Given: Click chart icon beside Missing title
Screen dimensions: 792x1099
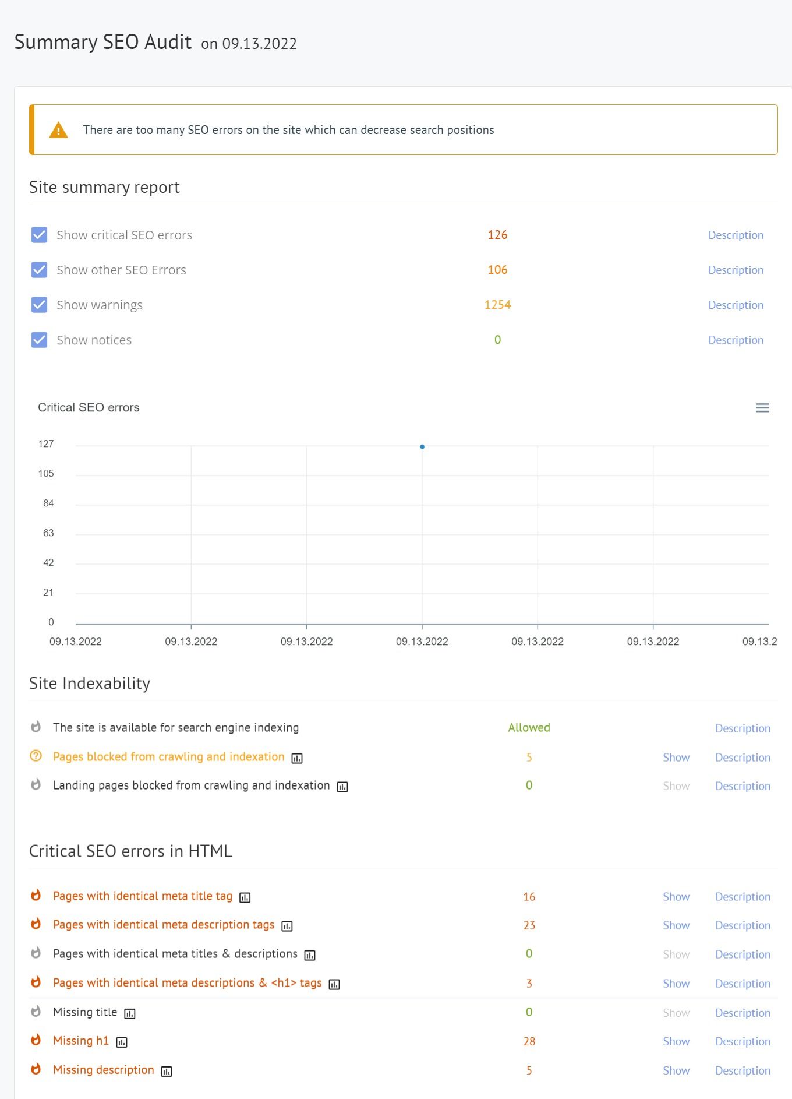Looking at the screenshot, I should point(130,1014).
